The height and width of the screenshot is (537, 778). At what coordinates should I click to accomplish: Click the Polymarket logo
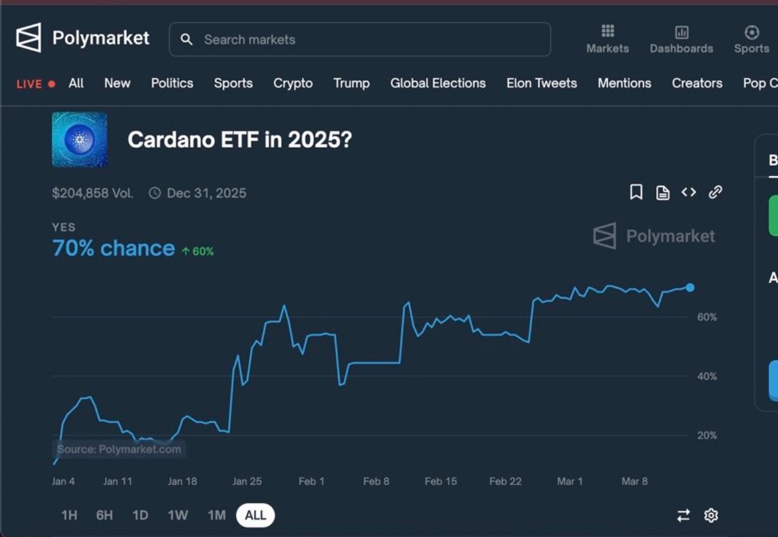click(x=81, y=37)
